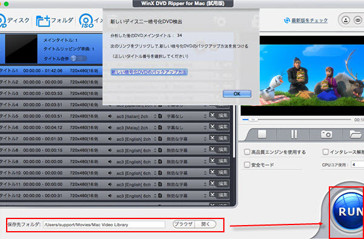364x239 pixels.
Task: Confirm the dialog with OK
Action: coord(237,94)
